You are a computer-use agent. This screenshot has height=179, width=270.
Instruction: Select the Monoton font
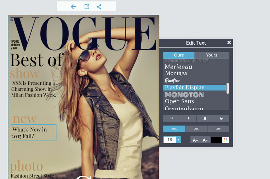pos(184,95)
